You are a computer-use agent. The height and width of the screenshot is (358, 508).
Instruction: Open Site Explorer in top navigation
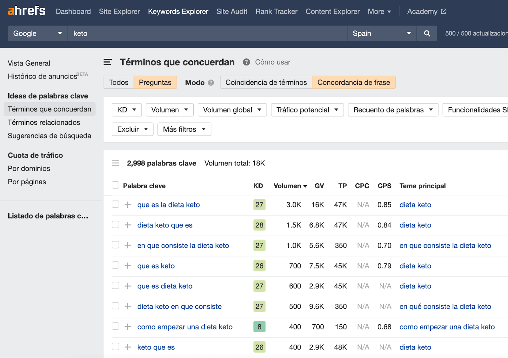(119, 11)
